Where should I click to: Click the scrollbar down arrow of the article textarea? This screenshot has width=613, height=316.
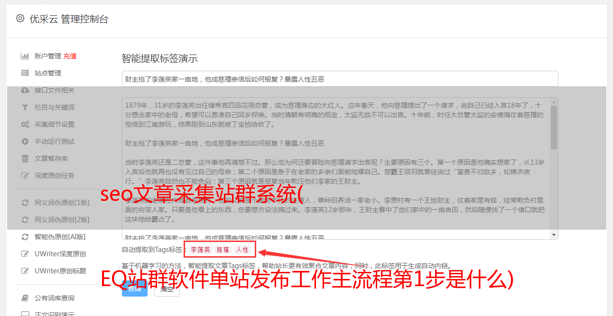tap(554, 235)
